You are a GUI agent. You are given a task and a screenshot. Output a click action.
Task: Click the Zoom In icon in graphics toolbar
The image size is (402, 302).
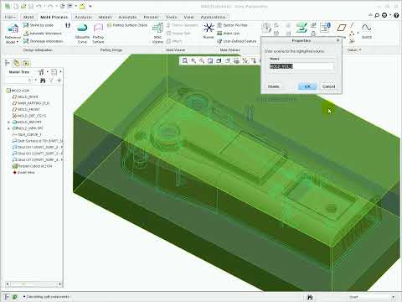(x=193, y=60)
